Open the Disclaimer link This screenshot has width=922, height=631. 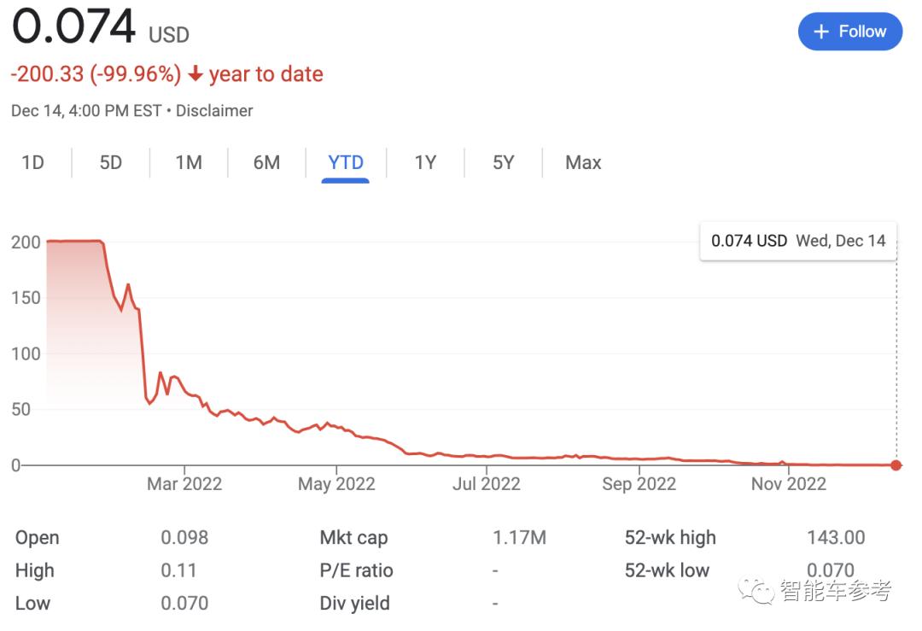pyautogui.click(x=215, y=111)
